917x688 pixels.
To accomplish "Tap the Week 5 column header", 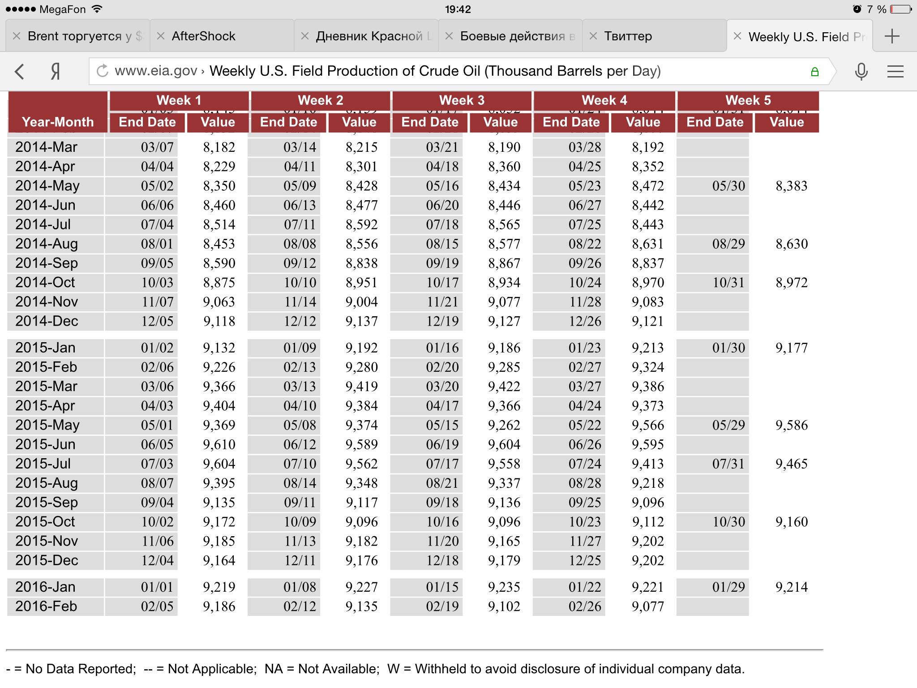I will pyautogui.click(x=748, y=100).
